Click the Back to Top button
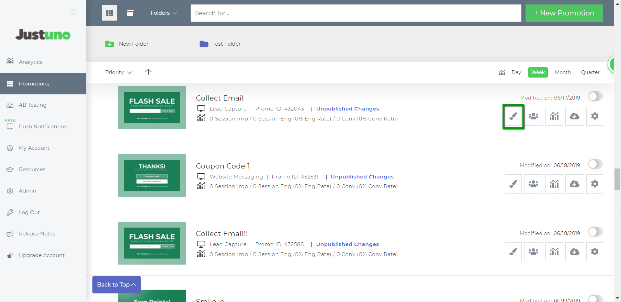The image size is (621, 302). click(116, 284)
